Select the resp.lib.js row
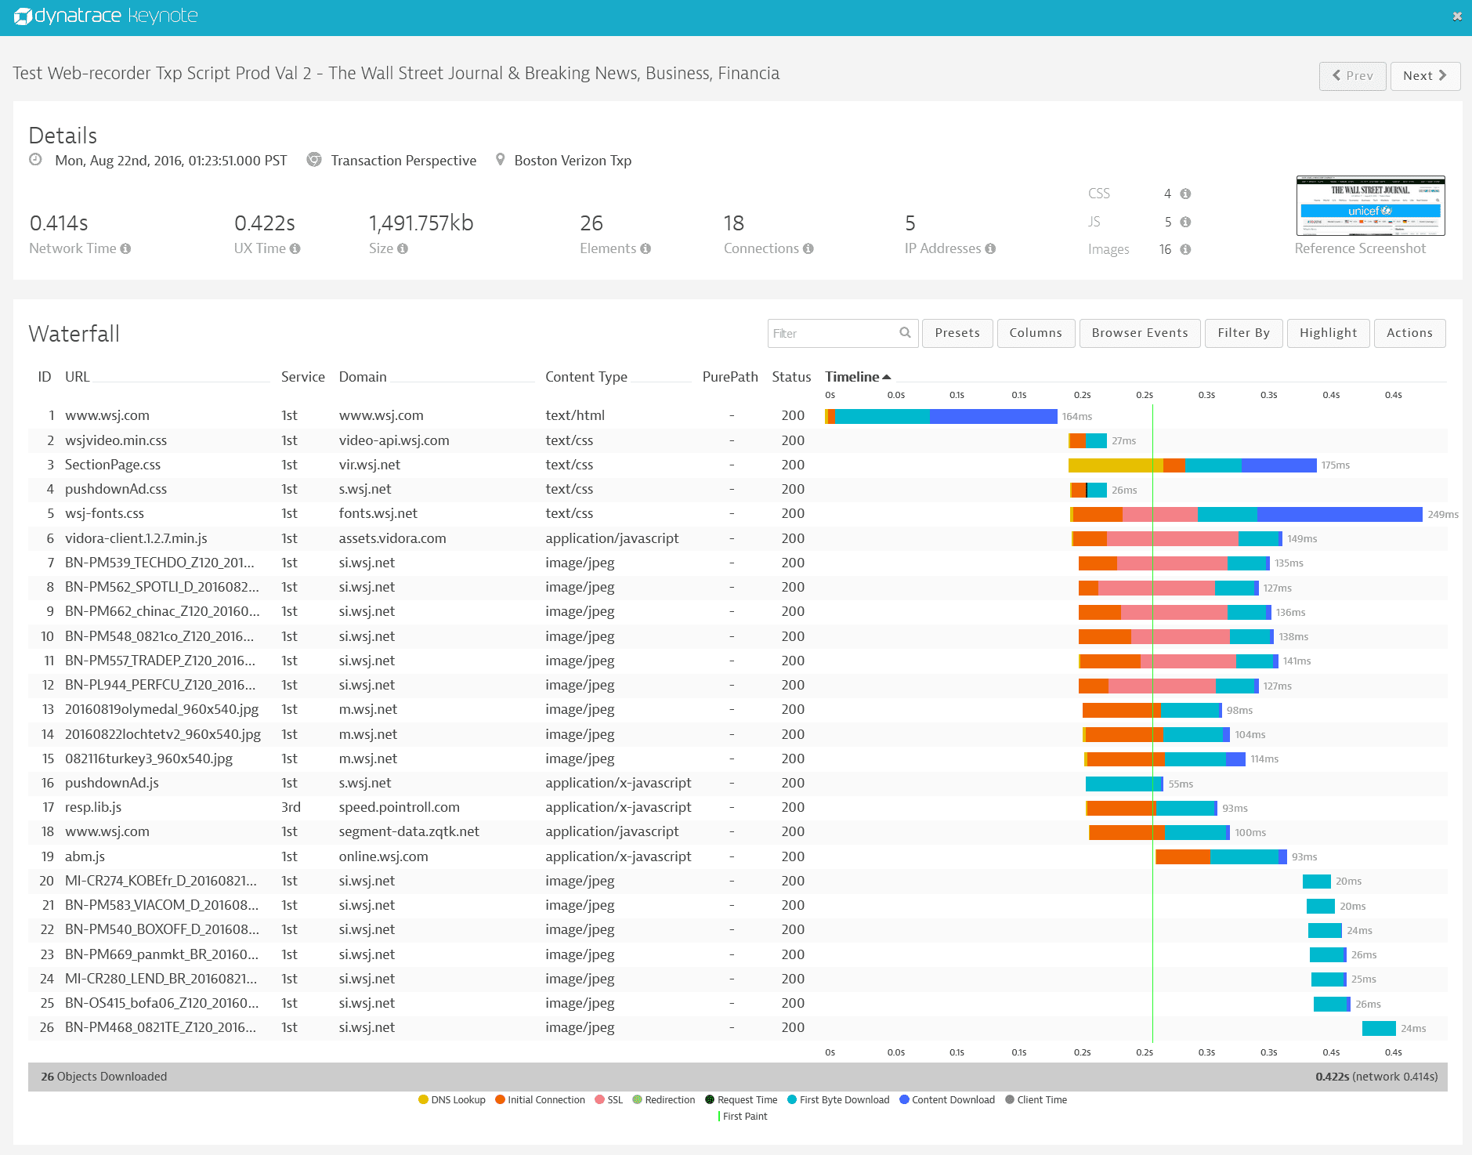The width and height of the screenshot is (1472, 1155). [x=737, y=807]
